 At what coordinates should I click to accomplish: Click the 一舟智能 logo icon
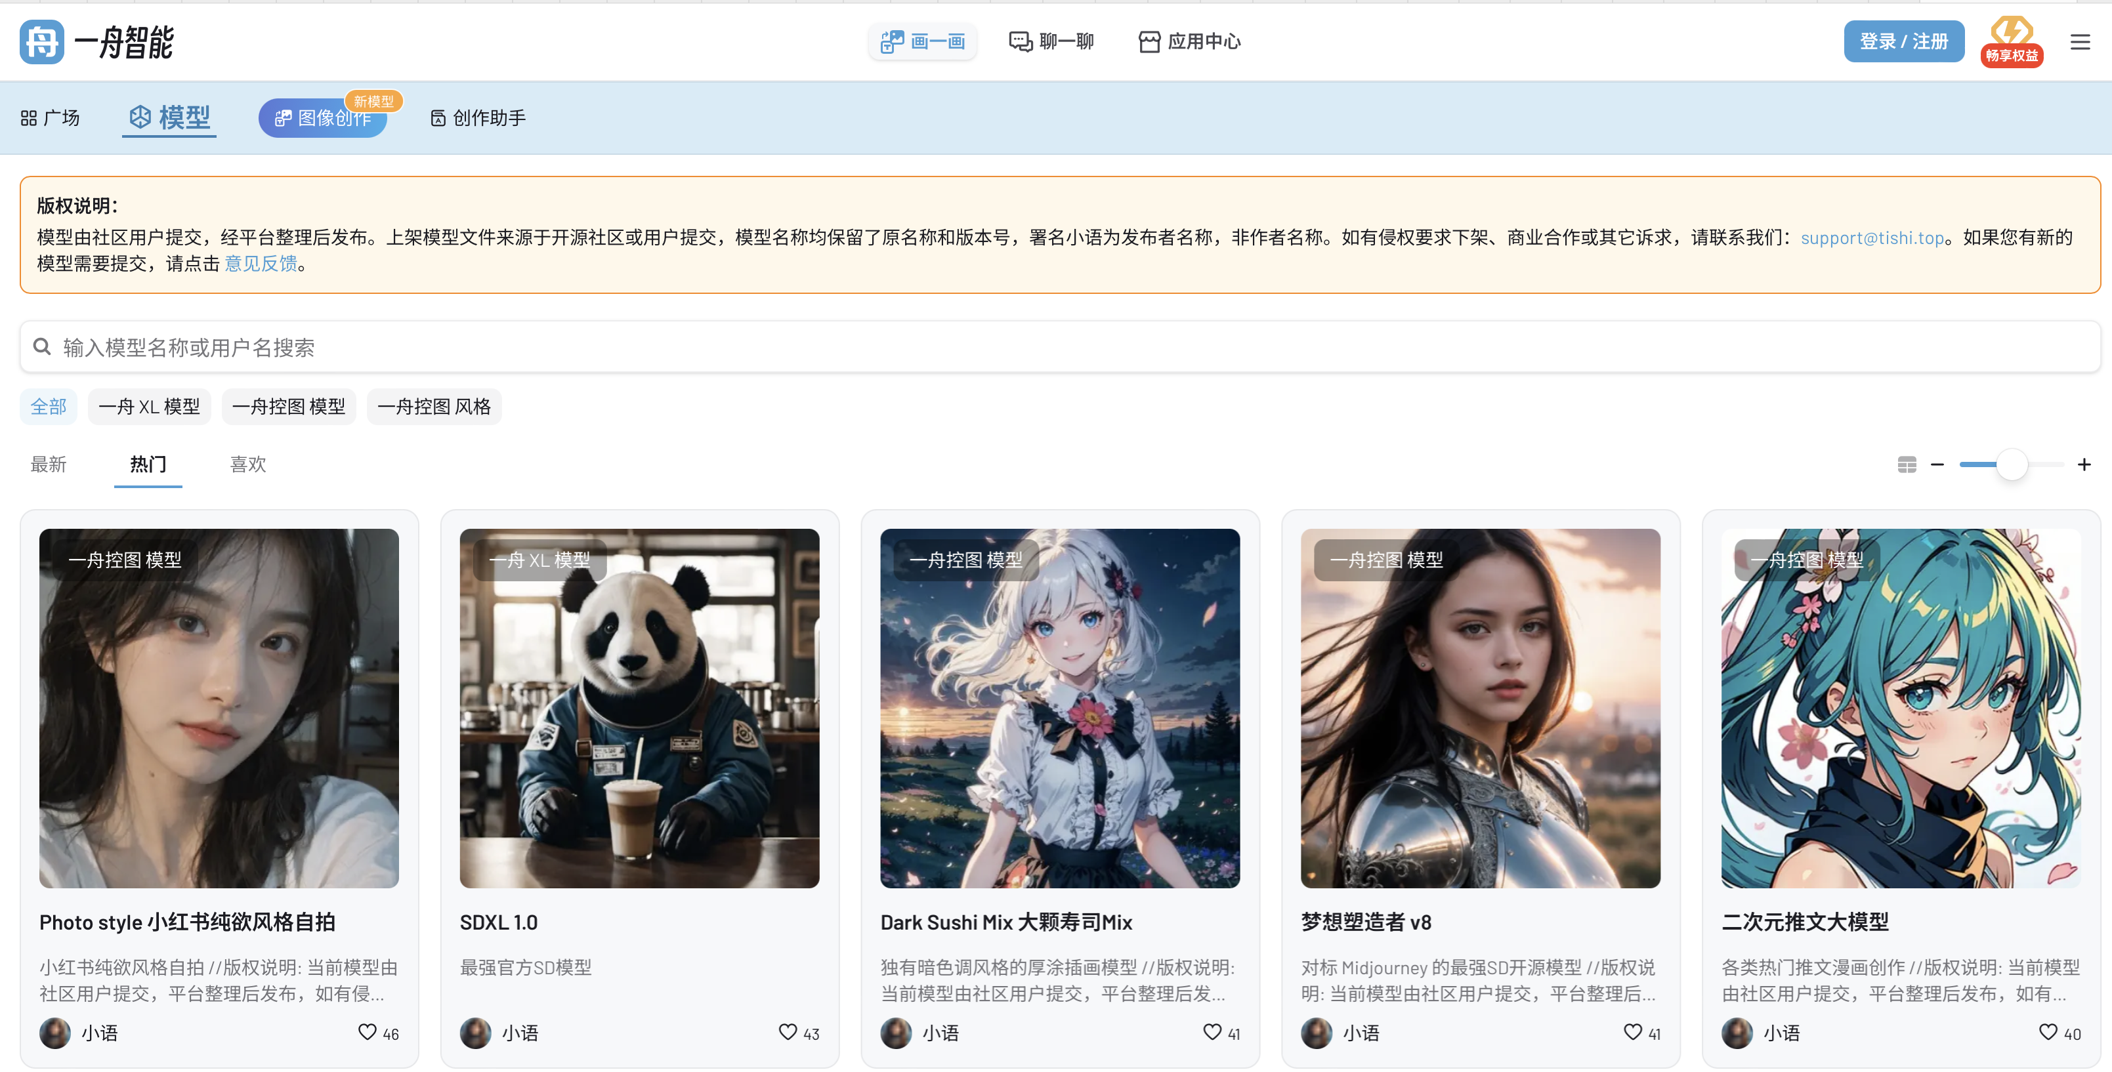42,42
